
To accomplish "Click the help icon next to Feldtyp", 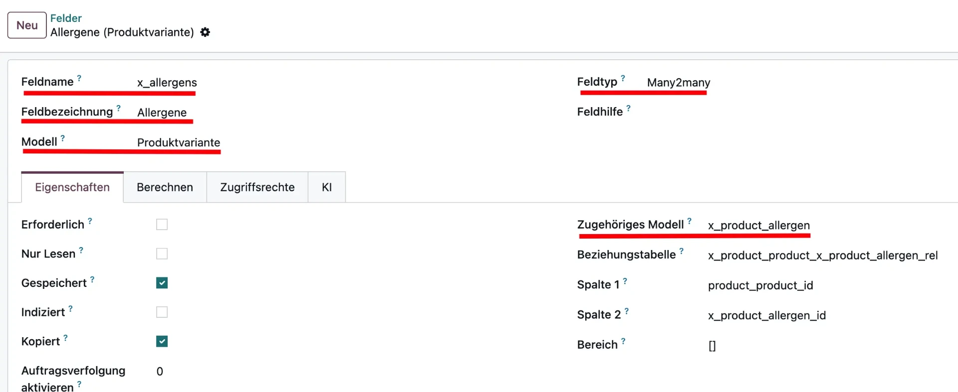I will click(623, 78).
